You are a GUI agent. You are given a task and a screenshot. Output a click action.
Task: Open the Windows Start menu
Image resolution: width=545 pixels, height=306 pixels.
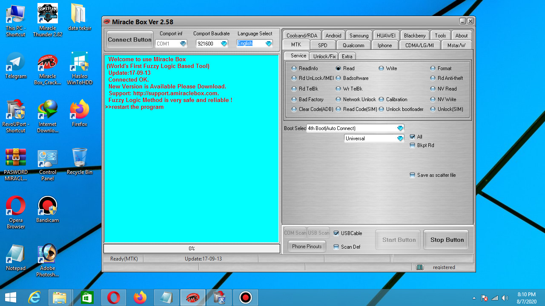[10, 297]
